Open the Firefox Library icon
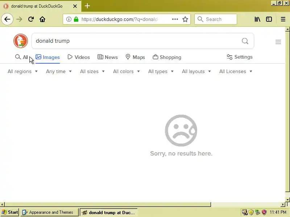Viewport: 290px width, 217px height. click(257, 19)
